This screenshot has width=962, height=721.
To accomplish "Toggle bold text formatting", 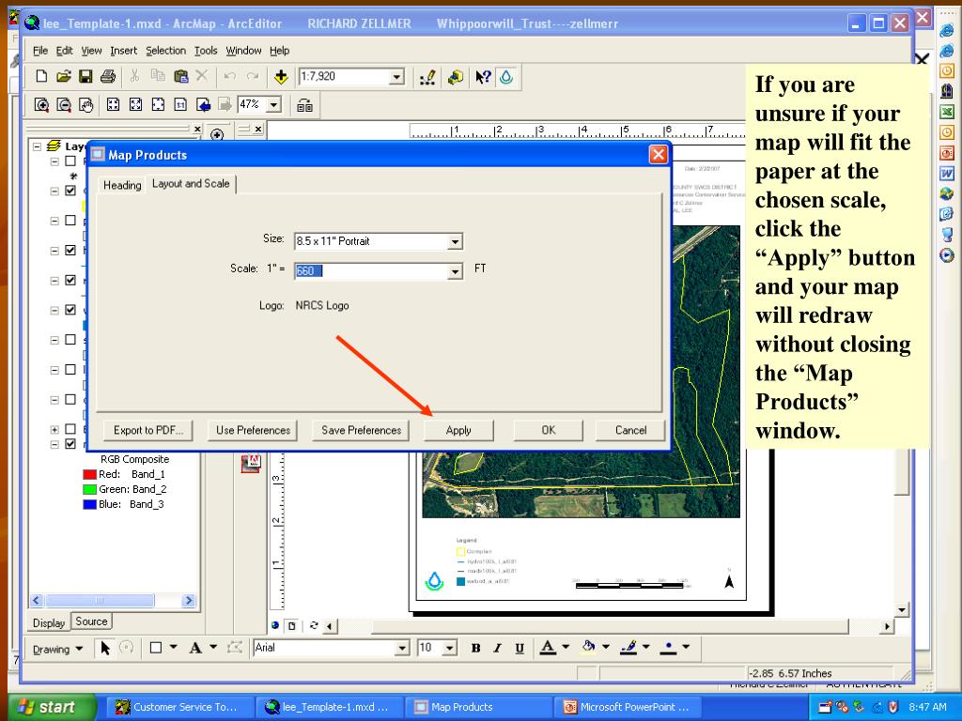I will (x=475, y=648).
